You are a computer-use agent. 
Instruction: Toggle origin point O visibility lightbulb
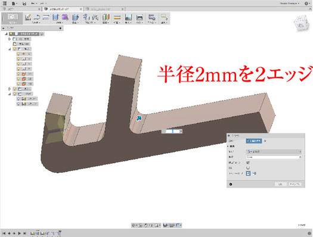18,54
